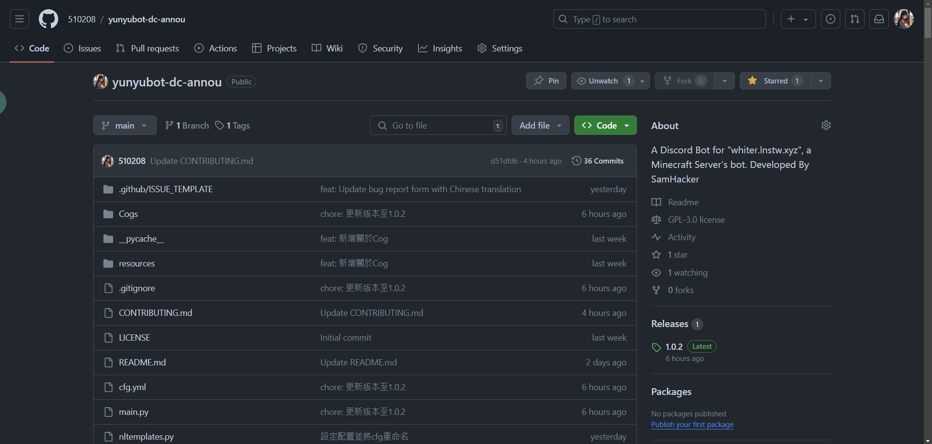Image resolution: width=932 pixels, height=444 pixels.
Task: Open the Actions tab
Action: tap(216, 49)
